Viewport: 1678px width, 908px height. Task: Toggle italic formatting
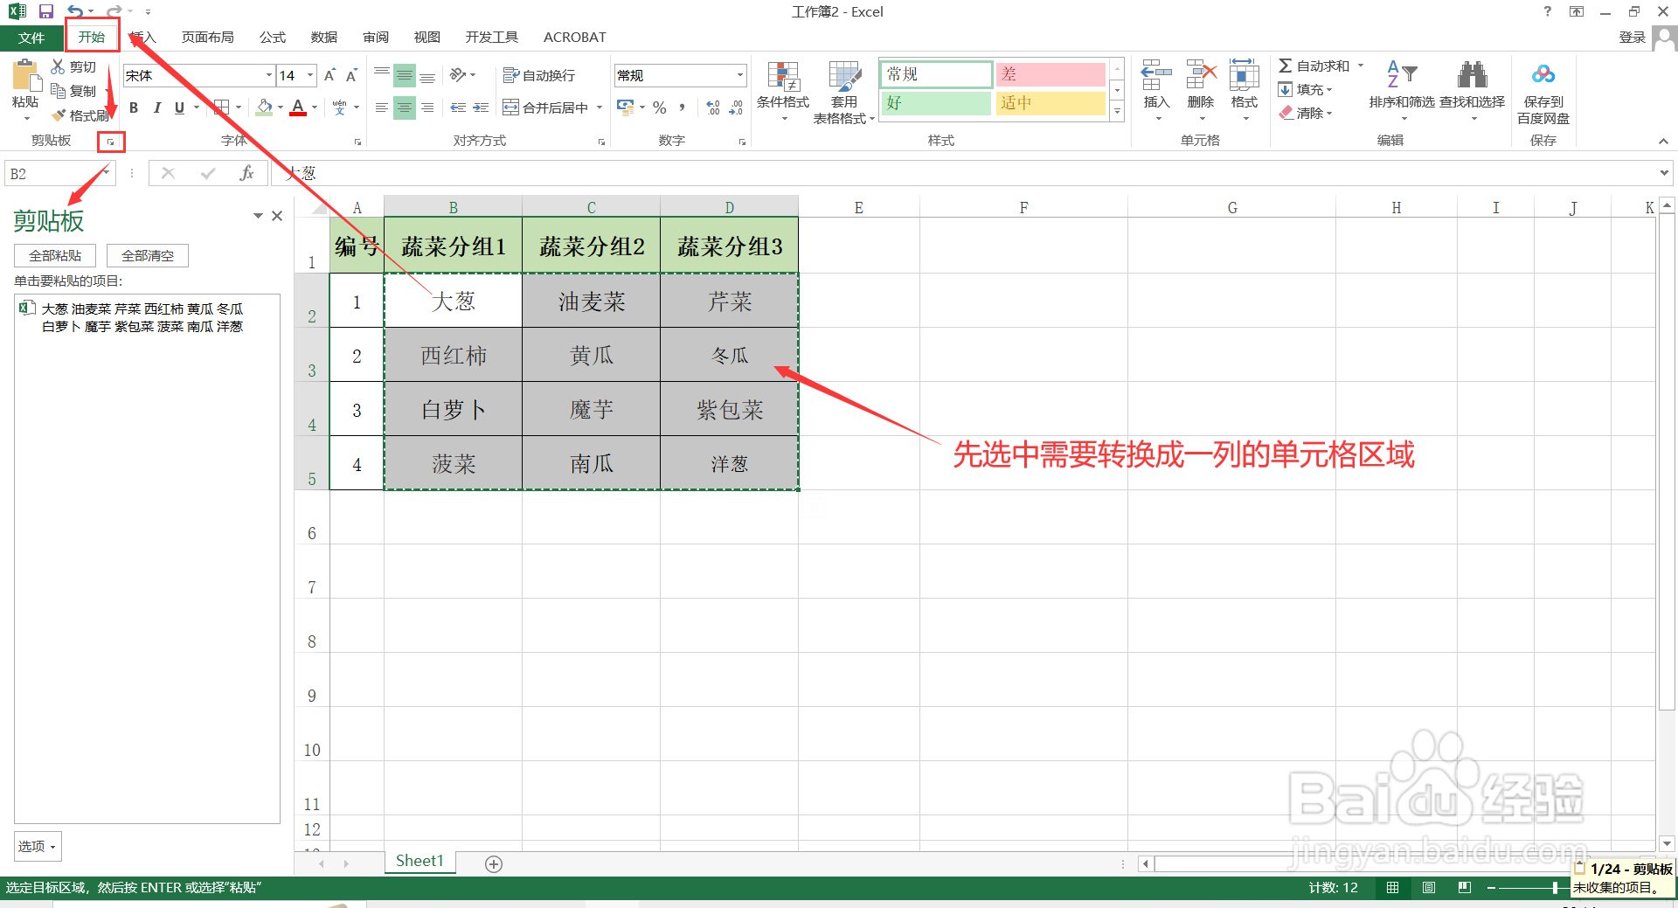point(156,107)
